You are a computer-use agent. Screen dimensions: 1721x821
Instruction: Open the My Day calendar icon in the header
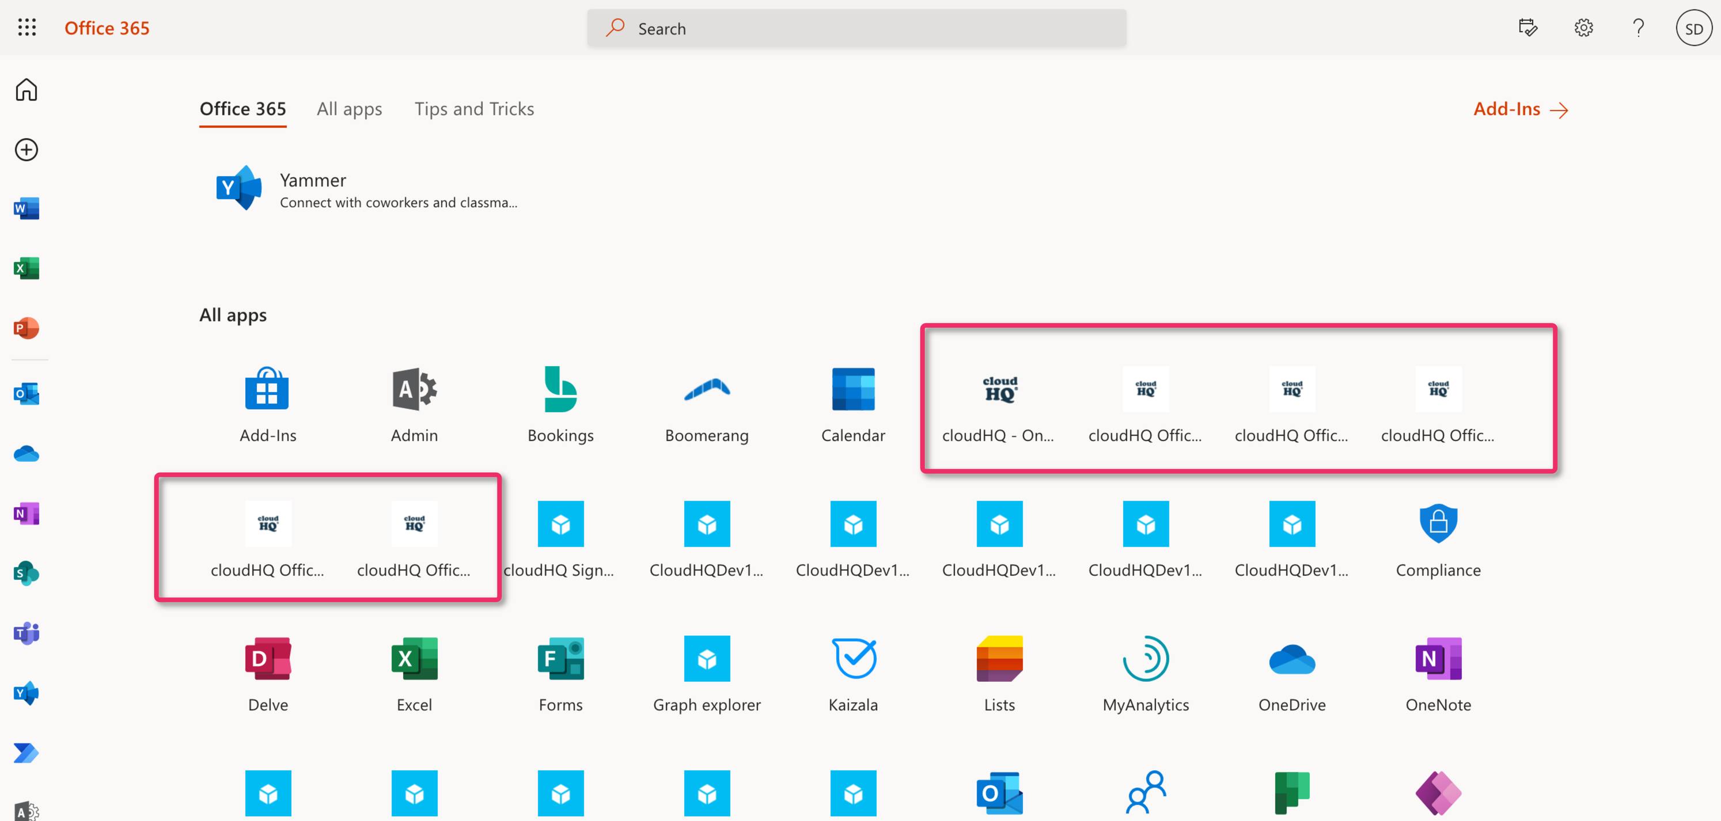(x=1528, y=28)
